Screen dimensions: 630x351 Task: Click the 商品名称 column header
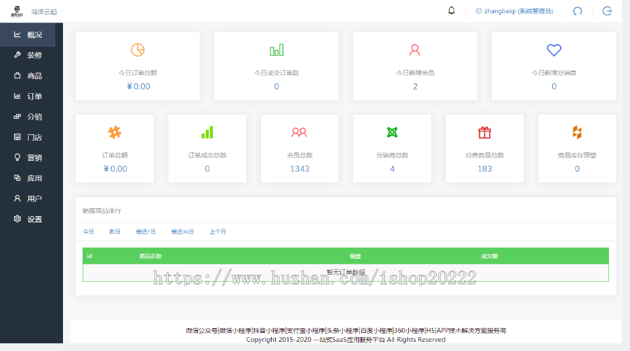pos(150,256)
